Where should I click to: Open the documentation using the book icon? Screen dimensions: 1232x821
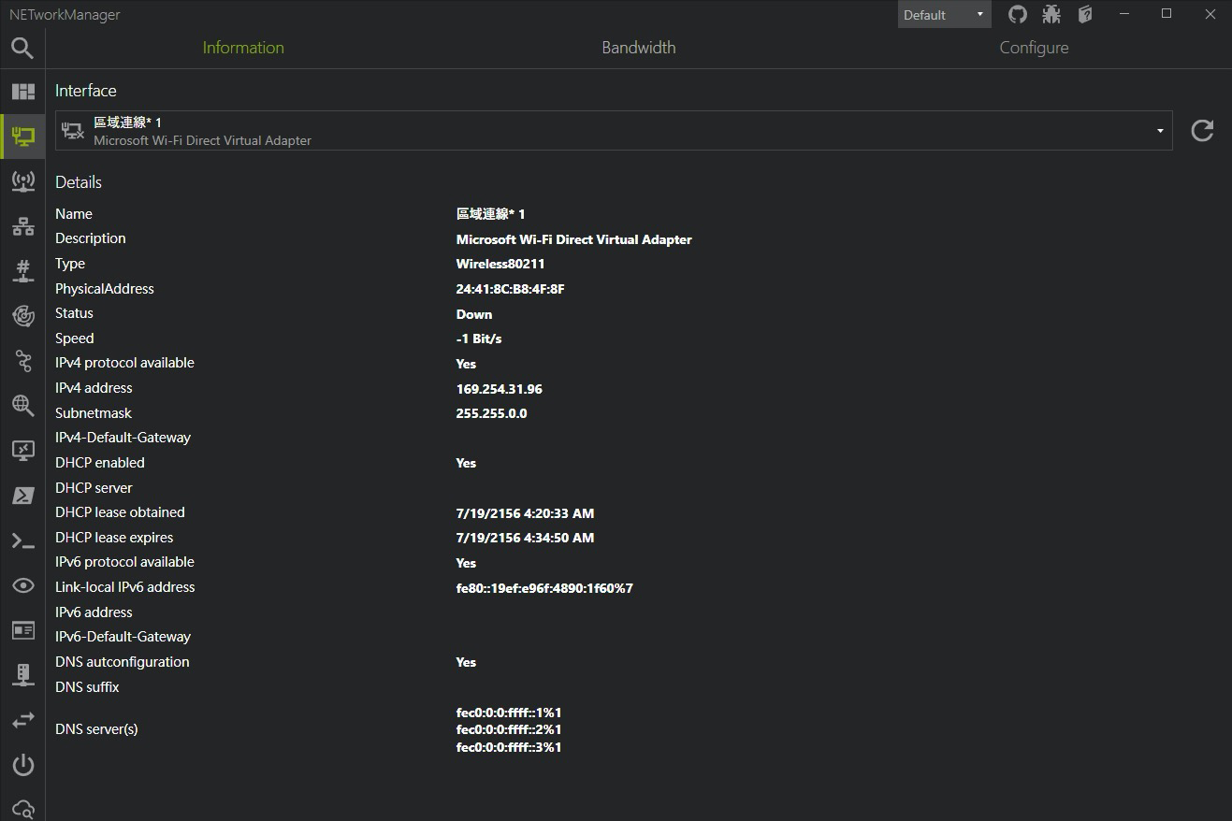coord(1084,14)
